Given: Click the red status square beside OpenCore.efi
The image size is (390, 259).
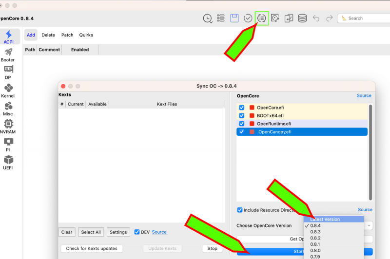Looking at the screenshot, I should (252, 108).
